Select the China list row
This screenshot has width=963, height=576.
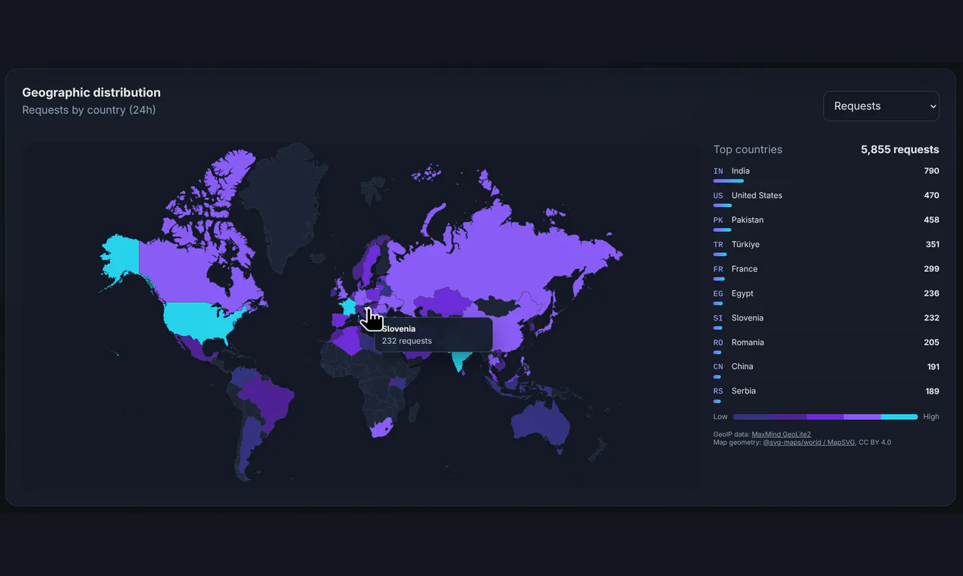pyautogui.click(x=826, y=370)
